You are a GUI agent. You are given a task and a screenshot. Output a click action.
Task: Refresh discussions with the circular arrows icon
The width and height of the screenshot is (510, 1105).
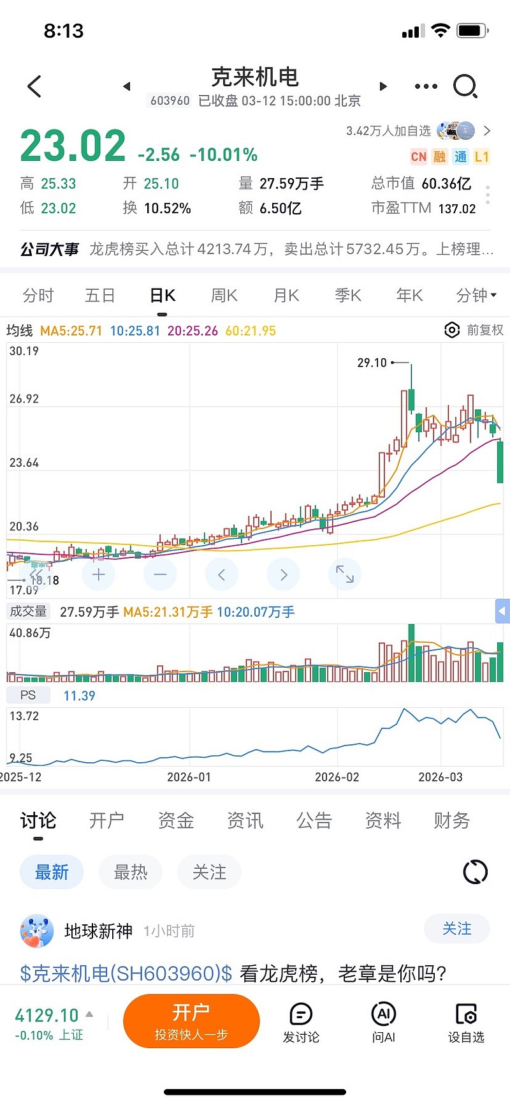475,872
